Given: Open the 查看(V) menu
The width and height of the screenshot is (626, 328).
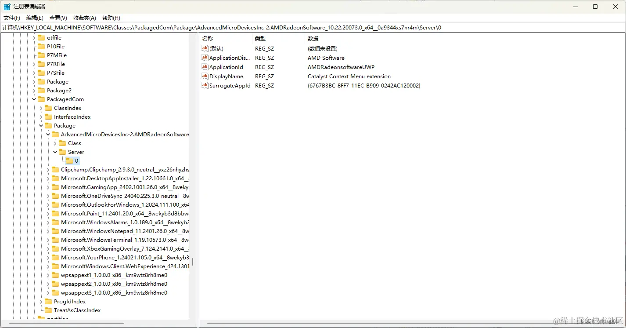Looking at the screenshot, I should click(x=58, y=18).
